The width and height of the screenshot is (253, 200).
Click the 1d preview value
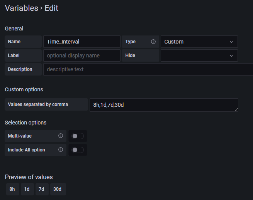[x=27, y=189]
